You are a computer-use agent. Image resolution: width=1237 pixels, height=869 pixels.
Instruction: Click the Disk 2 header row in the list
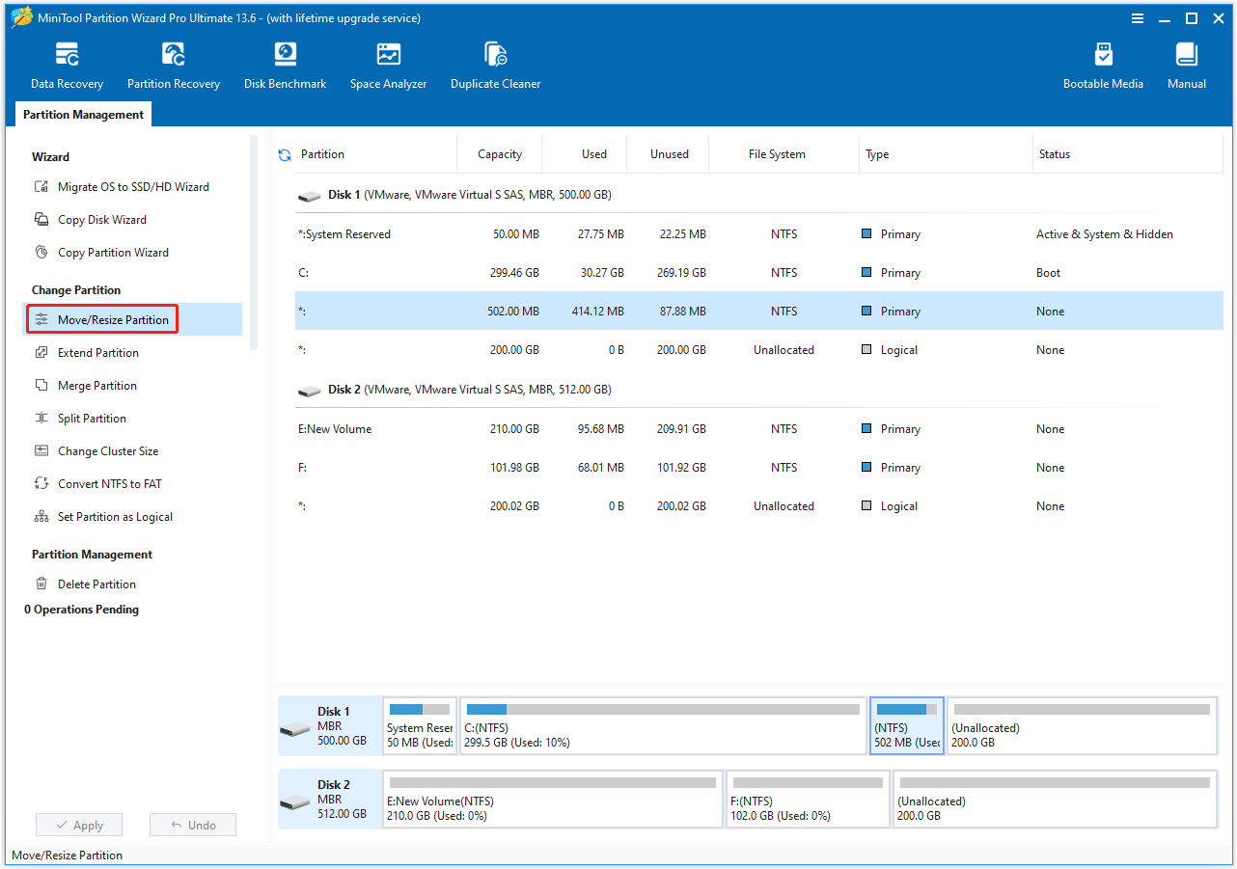tap(758, 390)
